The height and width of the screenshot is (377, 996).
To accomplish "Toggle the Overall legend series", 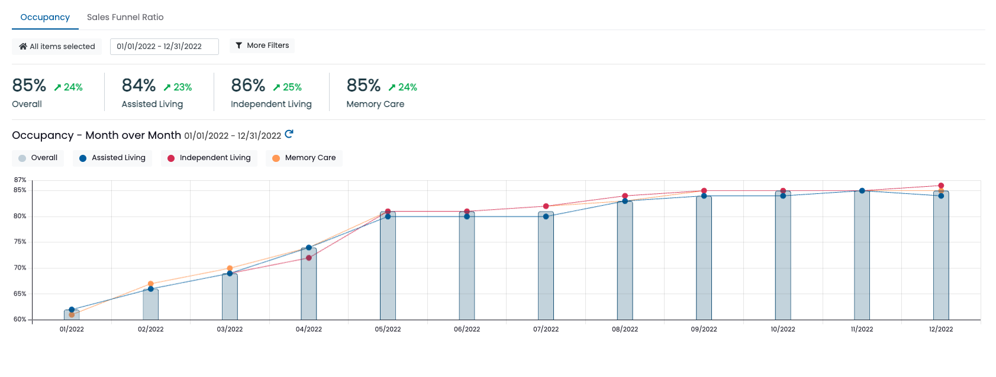I will (x=38, y=158).
